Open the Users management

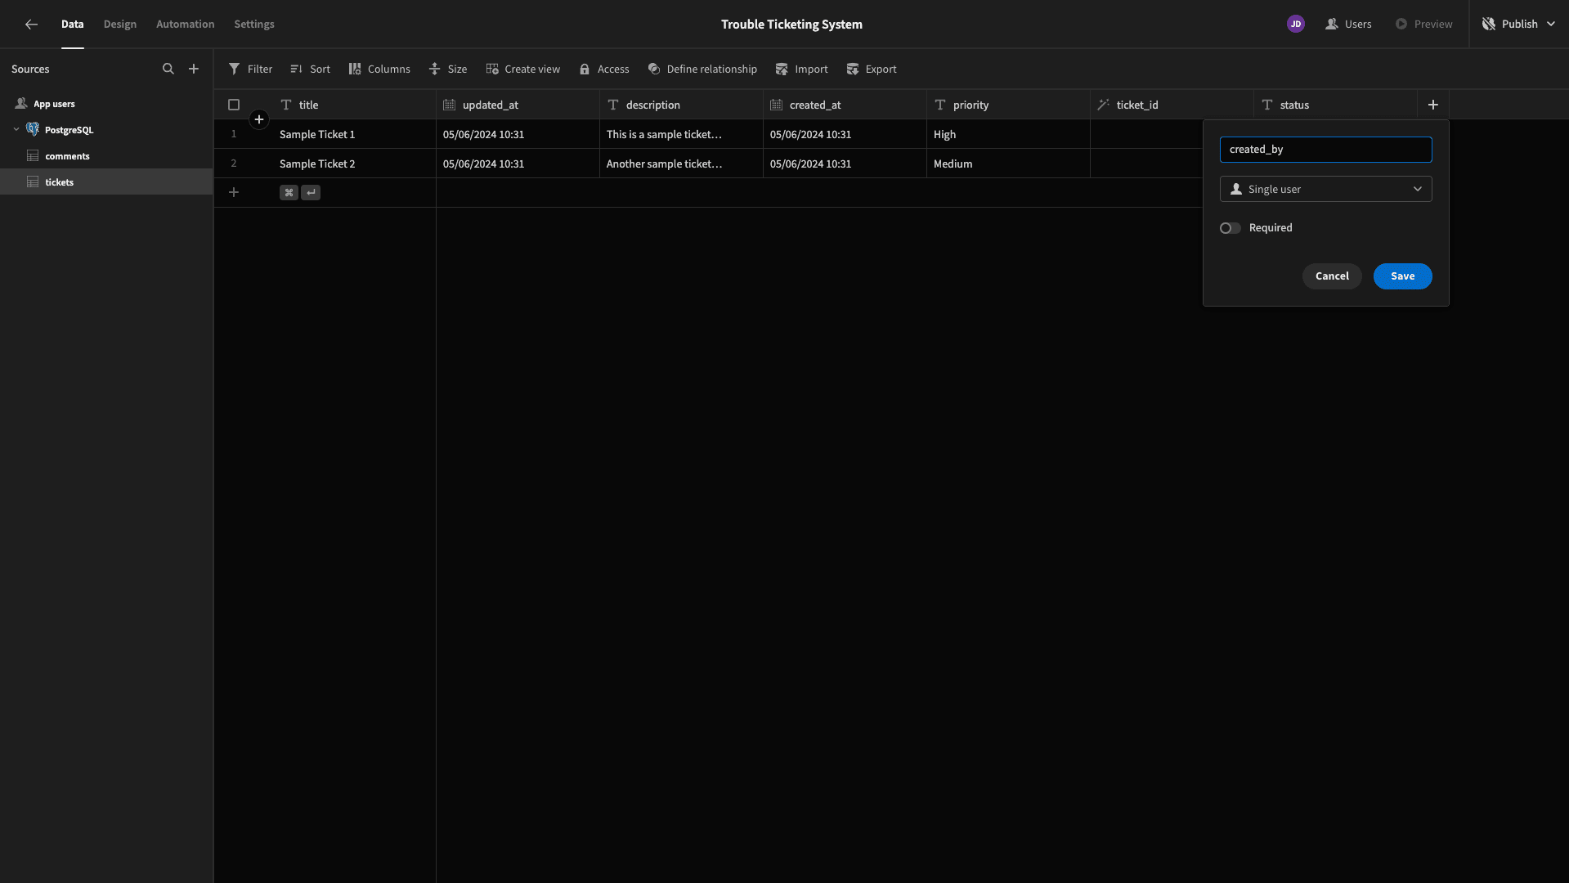[x=1348, y=25]
